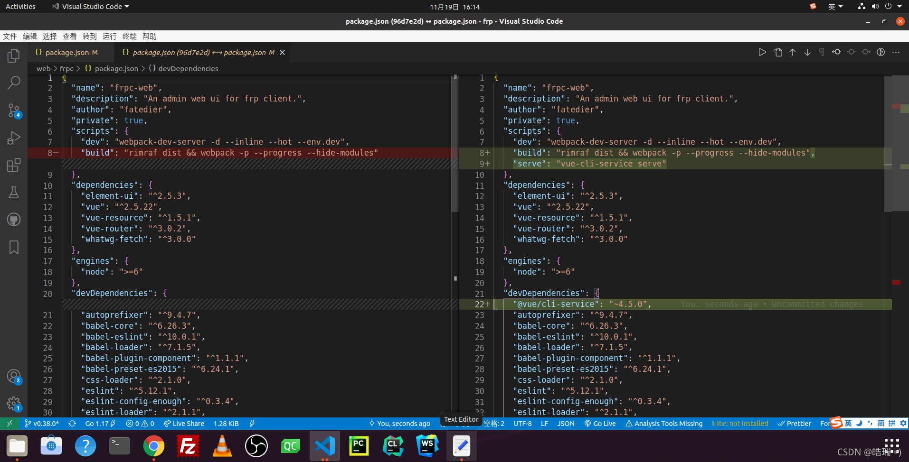The height and width of the screenshot is (462, 909).
Task: Click the remote window indicator in status bar
Action: [9, 424]
